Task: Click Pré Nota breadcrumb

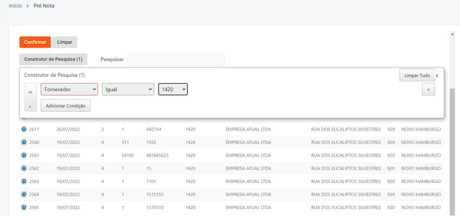Action: click(x=44, y=6)
